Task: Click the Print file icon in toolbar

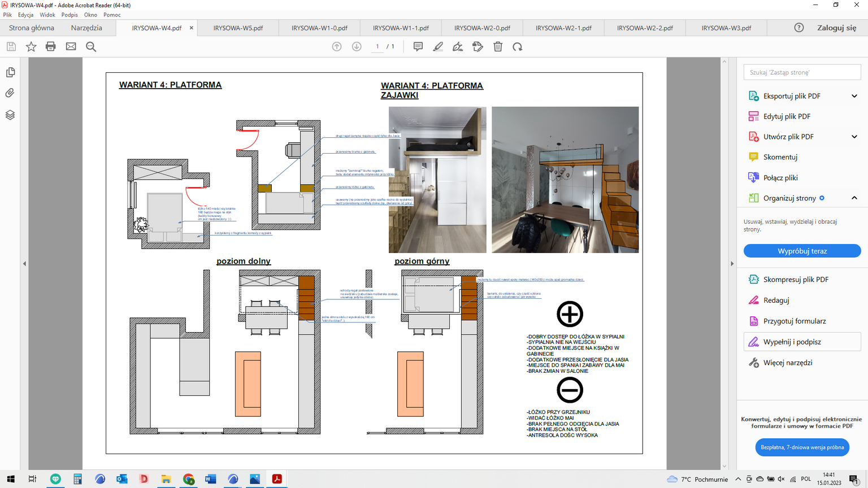Action: tap(51, 47)
